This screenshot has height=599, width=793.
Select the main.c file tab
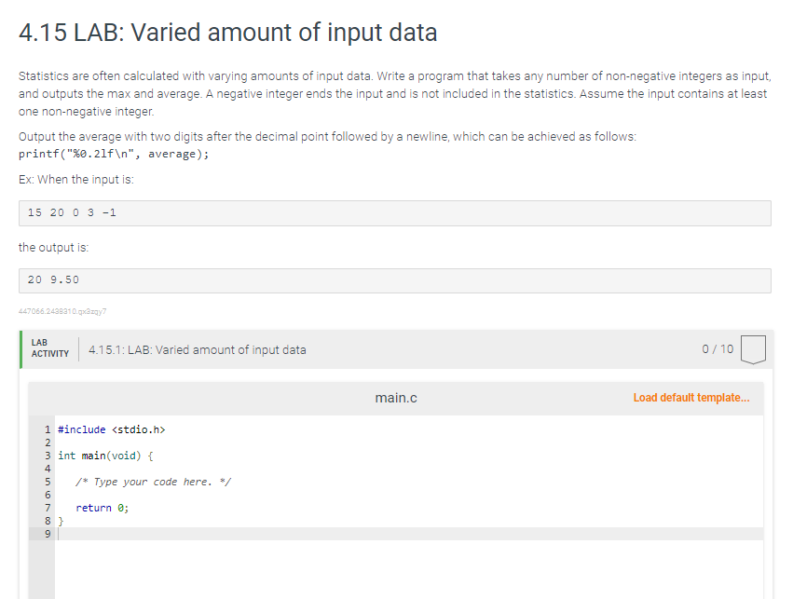[395, 398]
